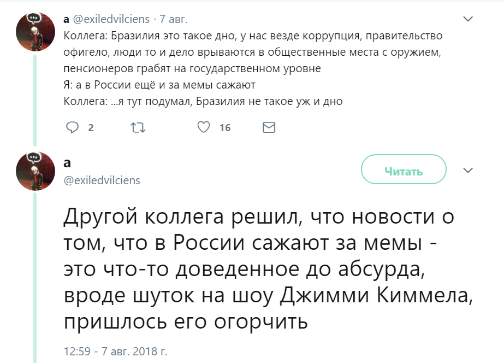
Task: Click the envelope direct message icon
Action: [x=269, y=127]
